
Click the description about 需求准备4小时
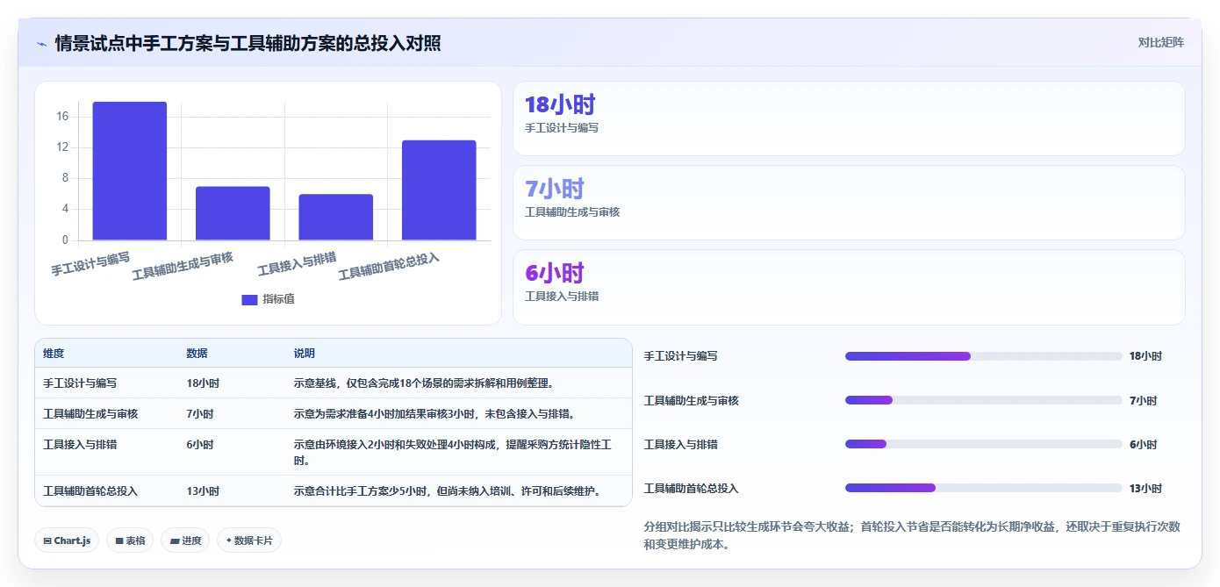(x=434, y=414)
